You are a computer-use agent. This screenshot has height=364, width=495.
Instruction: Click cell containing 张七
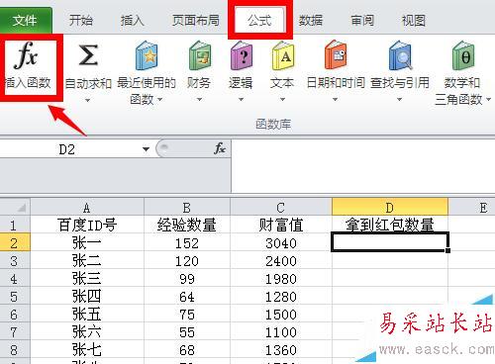[x=87, y=349]
